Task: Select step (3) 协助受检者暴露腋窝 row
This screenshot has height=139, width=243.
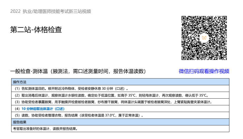Action: point(120,102)
